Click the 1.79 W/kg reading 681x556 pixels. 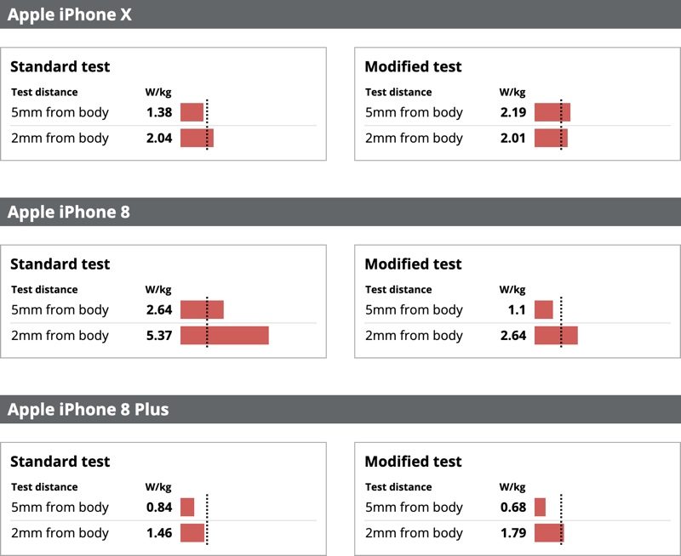[513, 533]
